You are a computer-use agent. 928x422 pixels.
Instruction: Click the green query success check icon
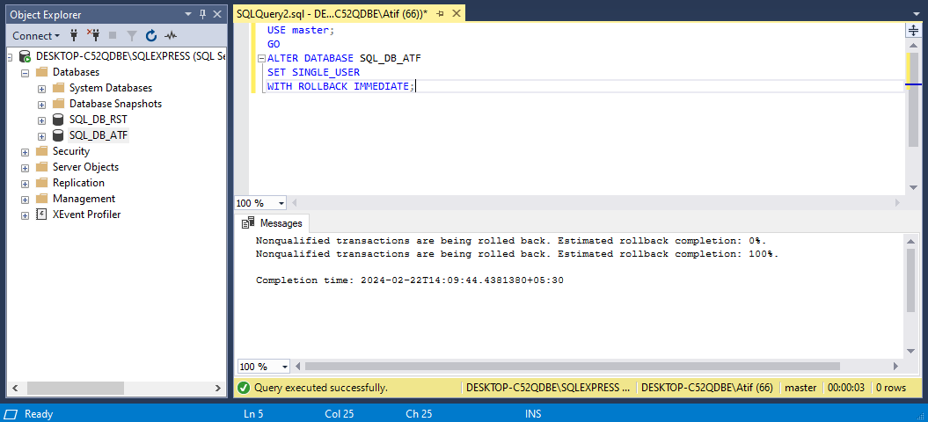click(x=244, y=389)
